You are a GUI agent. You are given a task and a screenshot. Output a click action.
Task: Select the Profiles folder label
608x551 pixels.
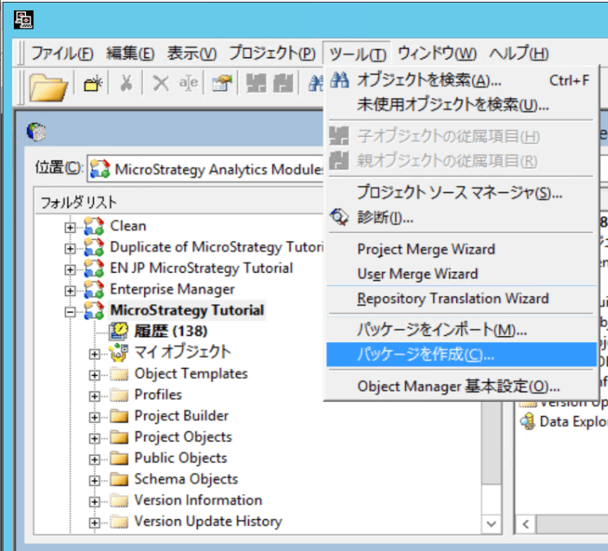[x=158, y=394]
